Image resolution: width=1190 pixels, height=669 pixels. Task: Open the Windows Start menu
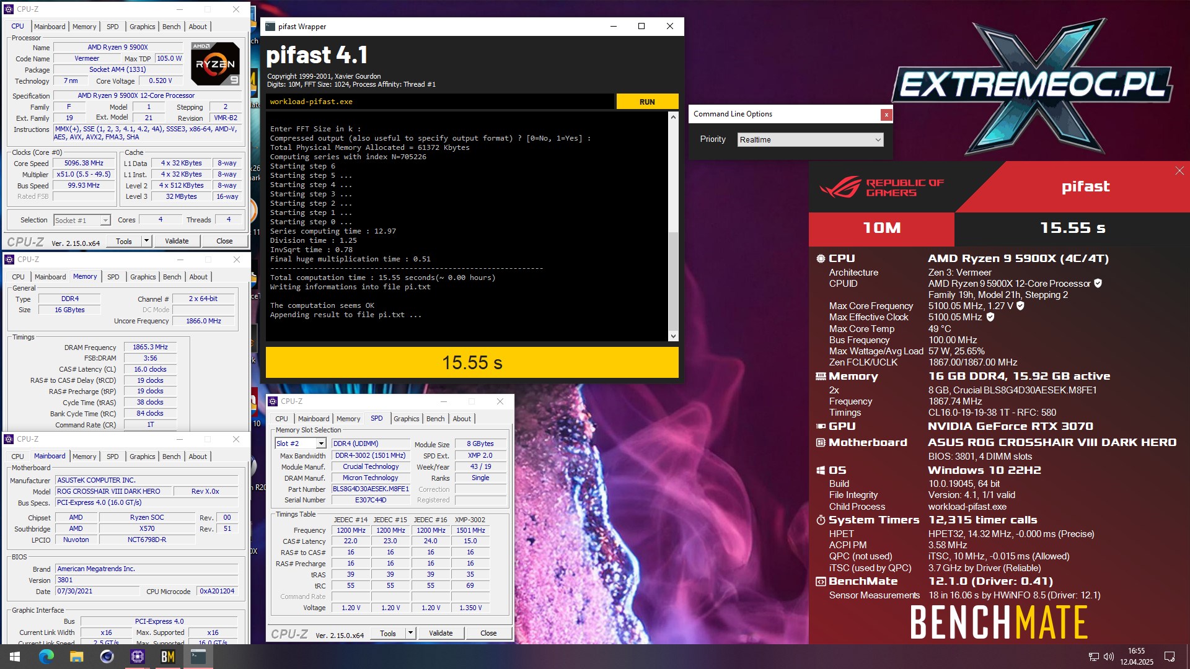coord(15,656)
